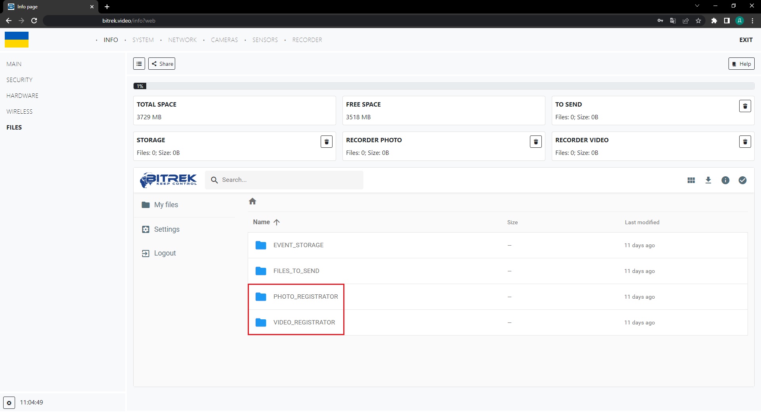The height and width of the screenshot is (412, 761).
Task: Click STORAGE trash delete icon
Action: (326, 142)
